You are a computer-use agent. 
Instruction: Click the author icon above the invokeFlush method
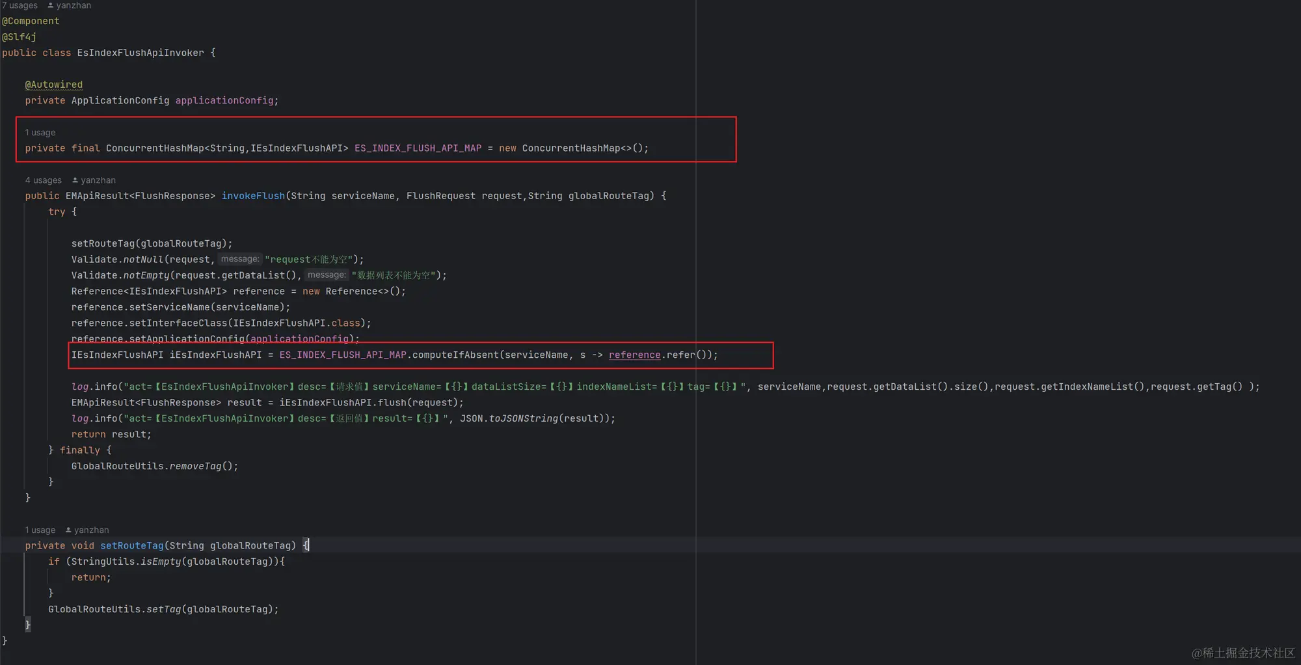[75, 180]
